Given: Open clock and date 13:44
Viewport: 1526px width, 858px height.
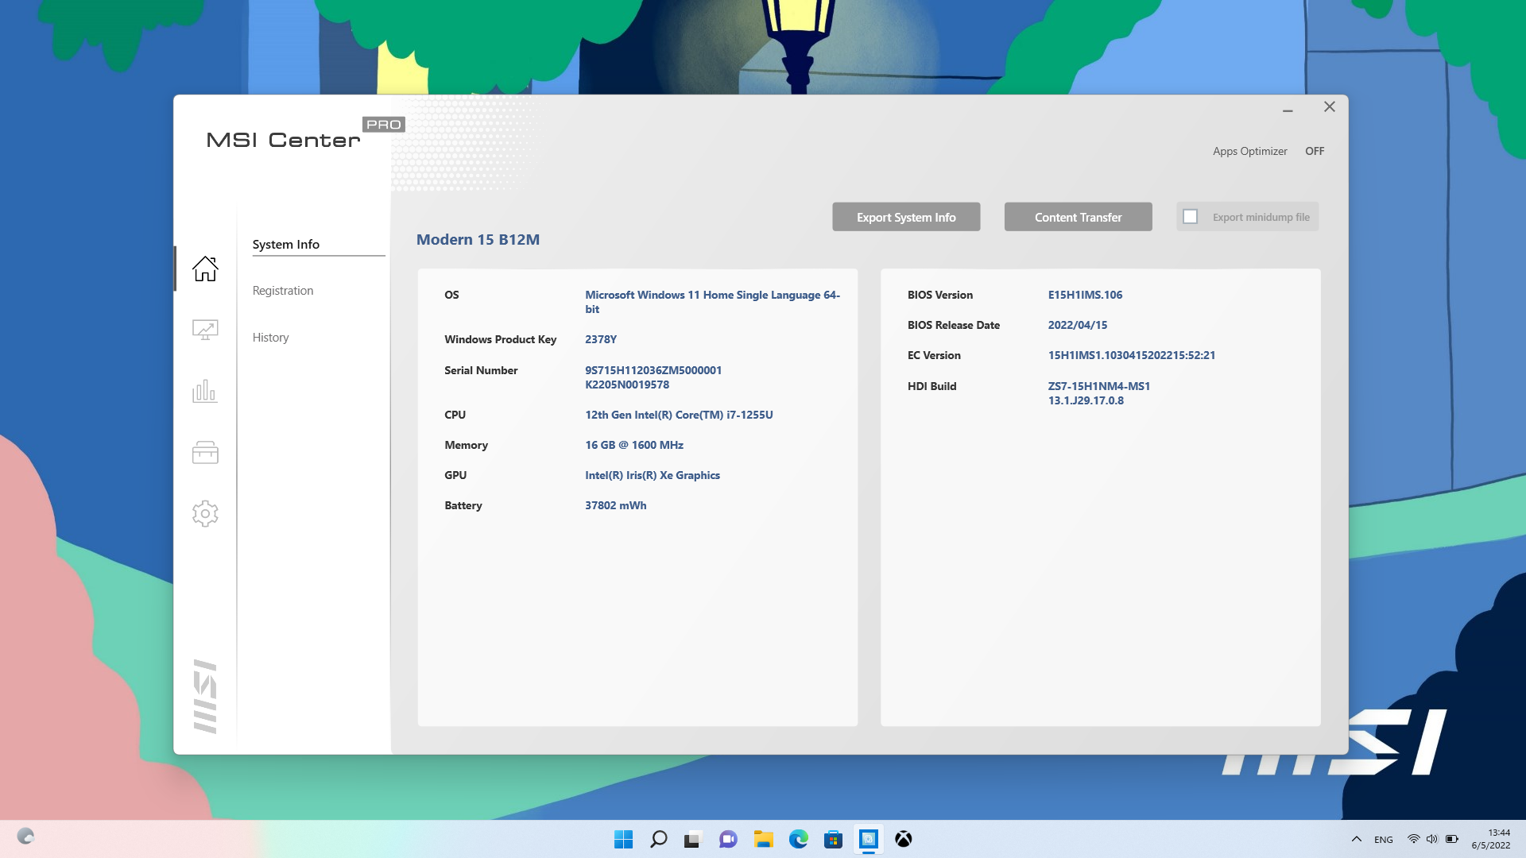Looking at the screenshot, I should point(1490,839).
